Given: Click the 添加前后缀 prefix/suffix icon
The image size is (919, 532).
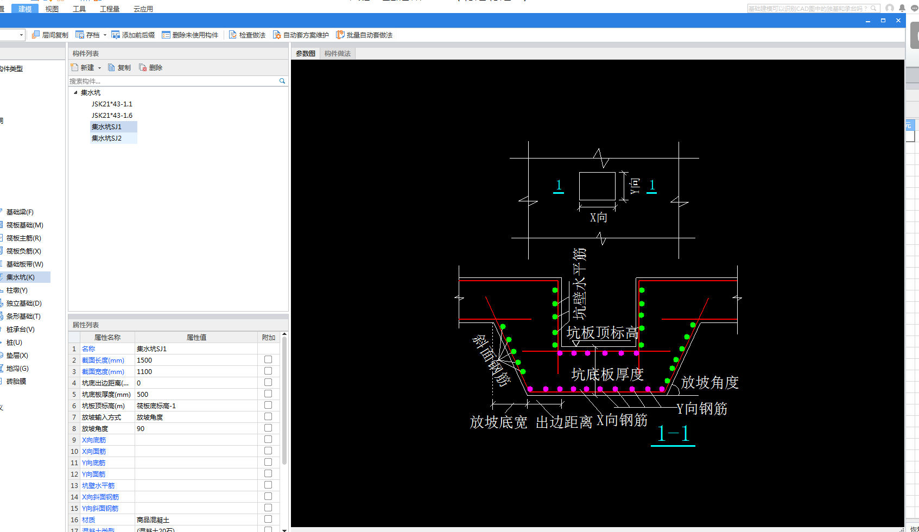Looking at the screenshot, I should [x=116, y=35].
